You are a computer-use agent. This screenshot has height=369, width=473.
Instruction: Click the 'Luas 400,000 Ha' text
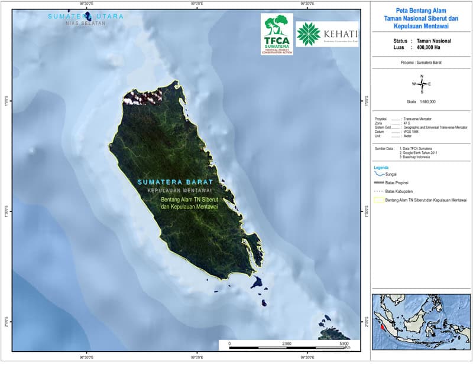420,48
